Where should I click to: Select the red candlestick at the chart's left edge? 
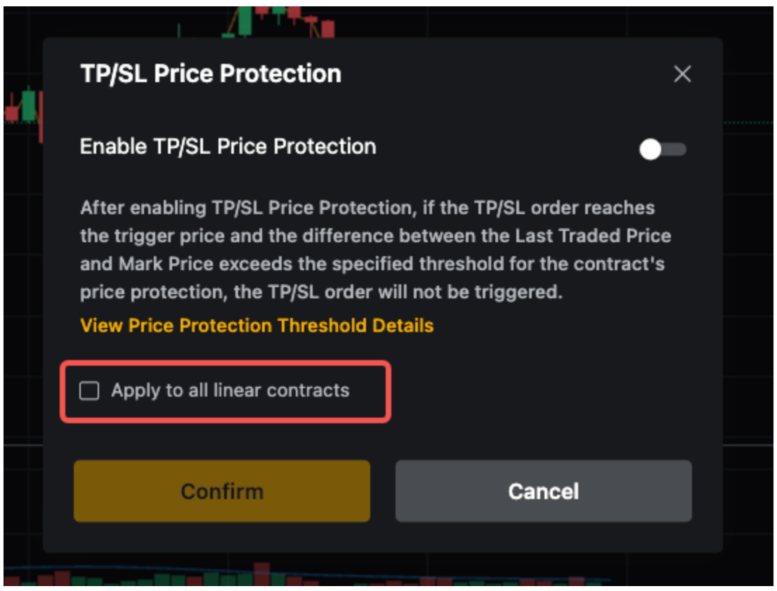coord(11,114)
